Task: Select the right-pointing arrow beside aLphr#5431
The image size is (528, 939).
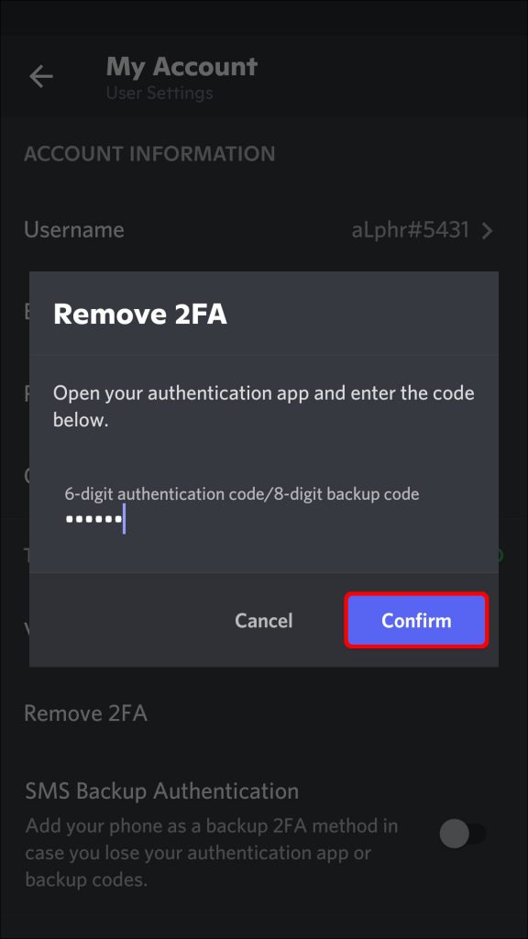Action: [487, 230]
